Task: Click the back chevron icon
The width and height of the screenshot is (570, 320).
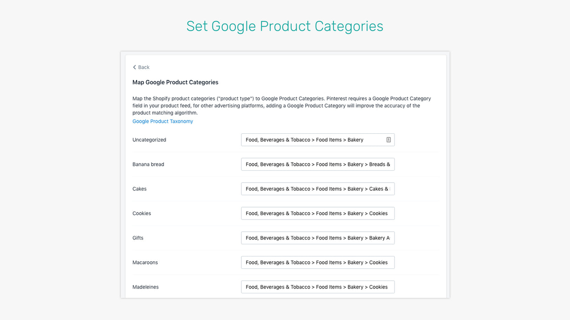Action: (134, 67)
